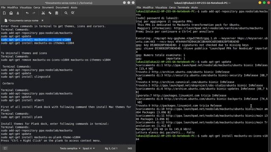Click the redo arrow icon in editor toolbar
Image resolution: width=271 pixels, height=152 pixels.
[x=34, y=13]
